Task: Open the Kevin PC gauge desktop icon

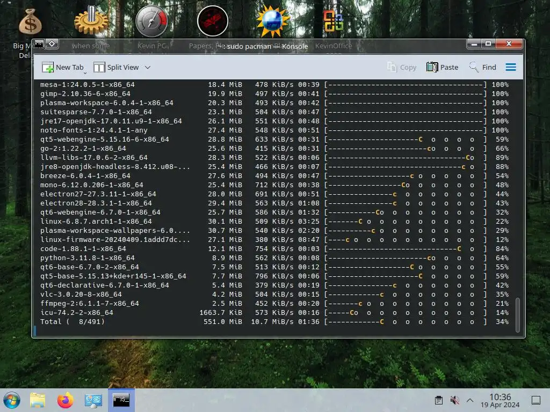Action: click(x=151, y=21)
